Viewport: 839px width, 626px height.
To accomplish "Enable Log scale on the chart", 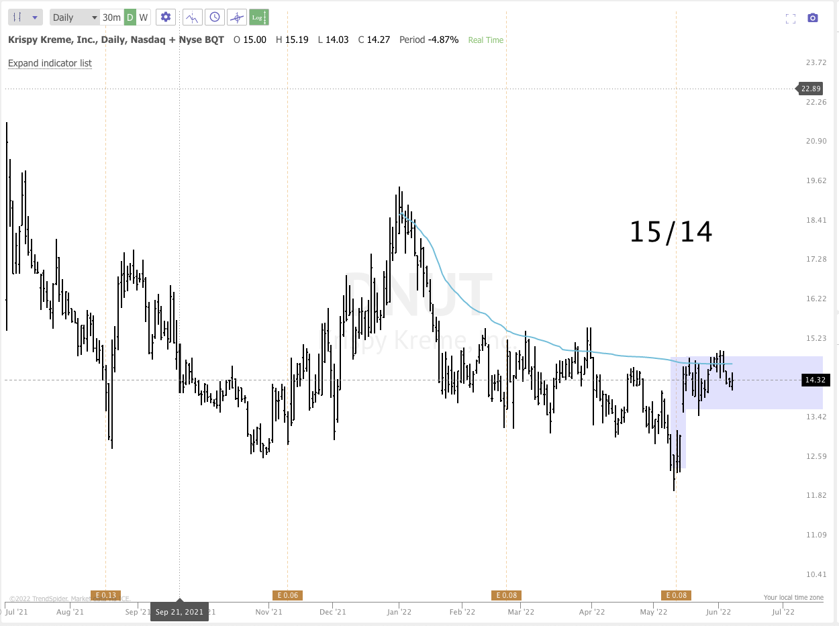I will pos(259,17).
